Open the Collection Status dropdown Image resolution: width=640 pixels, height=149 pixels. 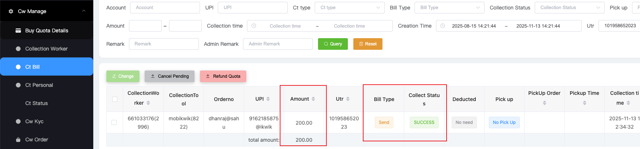pos(569,8)
